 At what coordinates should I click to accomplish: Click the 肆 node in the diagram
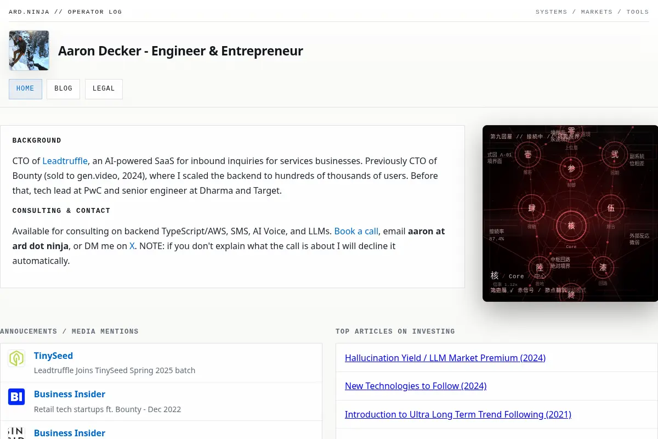coord(532,208)
